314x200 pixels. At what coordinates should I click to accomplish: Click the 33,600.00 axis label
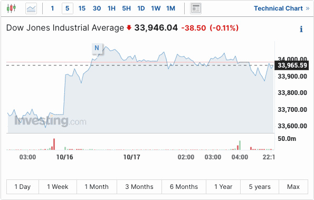pos(292,126)
